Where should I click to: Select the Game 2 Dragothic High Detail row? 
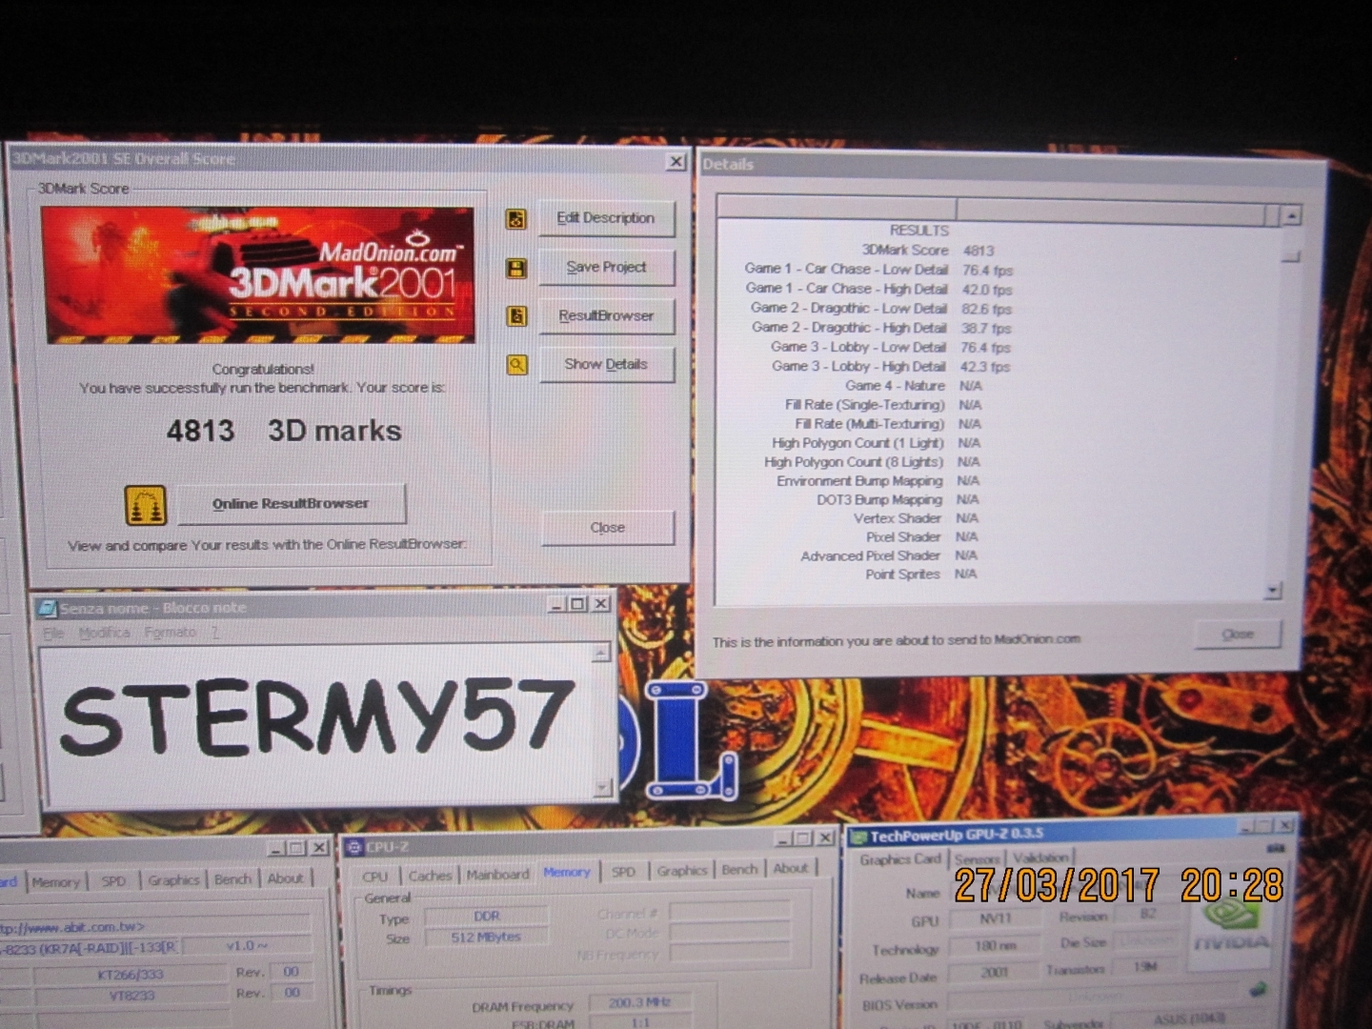tap(880, 328)
